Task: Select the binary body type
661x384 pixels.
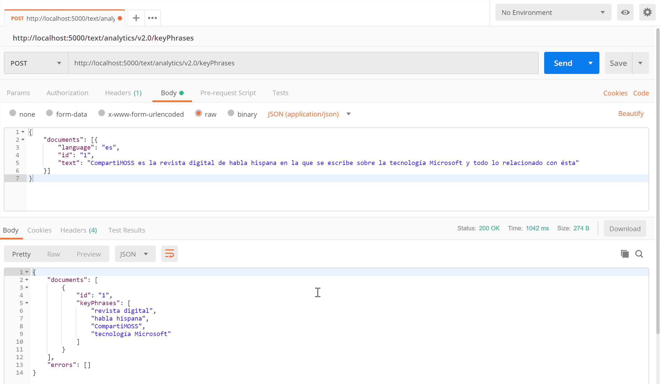Action: 231,113
